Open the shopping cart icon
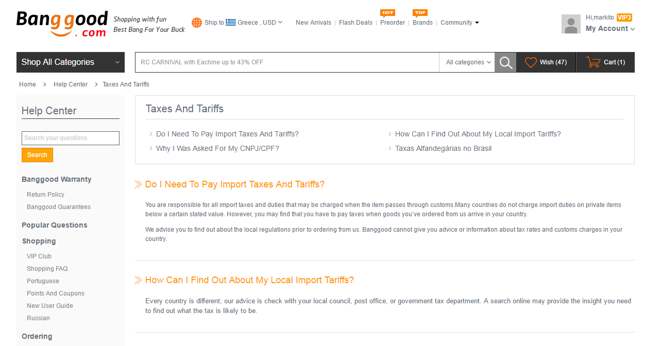Screen dimensions: 661x346 coord(593,62)
